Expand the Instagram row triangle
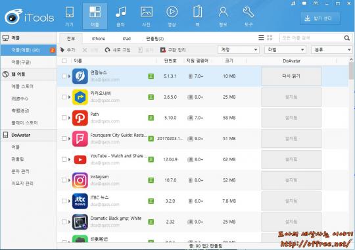This screenshot has width=355, height=250. tap(70, 180)
